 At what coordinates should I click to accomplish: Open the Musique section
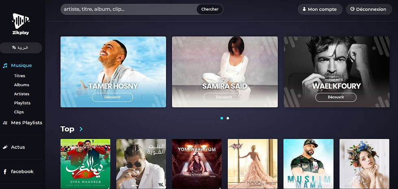coord(21,65)
